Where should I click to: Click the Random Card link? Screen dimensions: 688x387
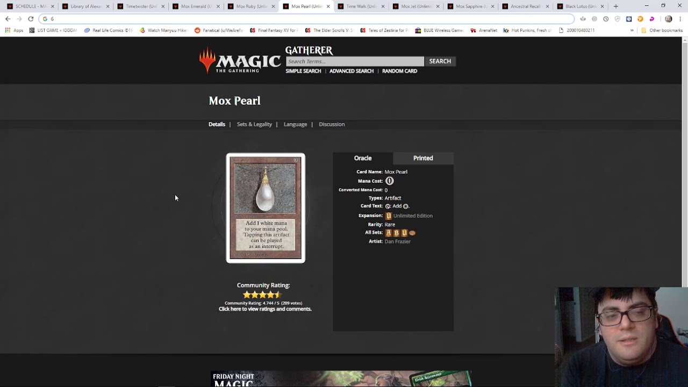pyautogui.click(x=399, y=71)
